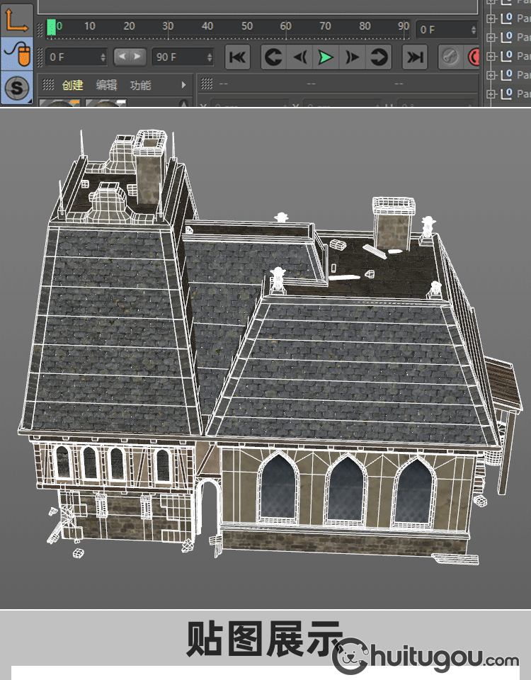Jump to frame 60 on timeline ruler
Image resolution: width=531 pixels, height=680 pixels.
click(286, 26)
